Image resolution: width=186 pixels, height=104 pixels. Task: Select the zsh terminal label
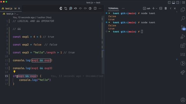click(149, 8)
